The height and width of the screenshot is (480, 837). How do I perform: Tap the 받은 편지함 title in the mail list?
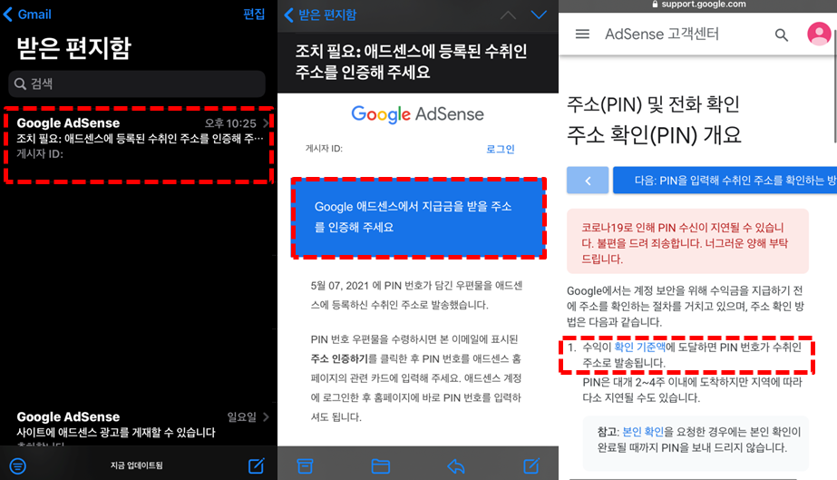(x=73, y=48)
